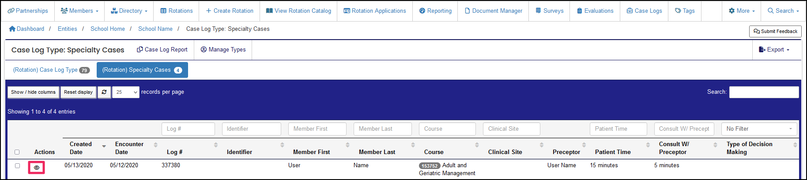The height and width of the screenshot is (180, 807).
Task: Select the (Rotation) Specialty Cases tab
Action: pos(142,70)
